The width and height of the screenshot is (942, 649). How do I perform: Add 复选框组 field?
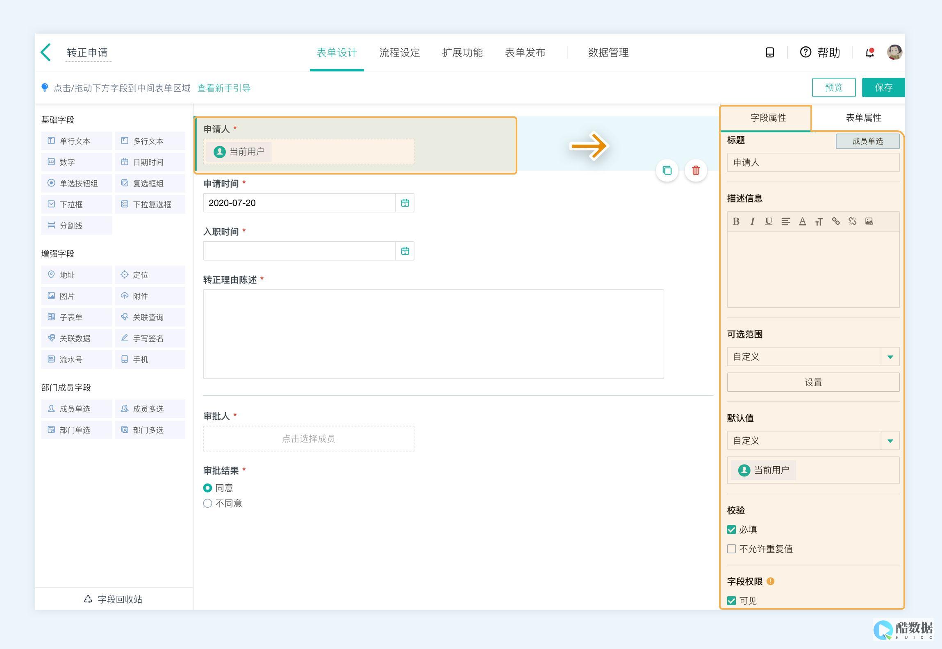point(150,183)
